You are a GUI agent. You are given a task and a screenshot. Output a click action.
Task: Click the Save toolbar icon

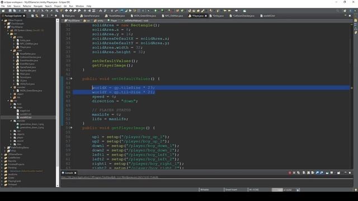(x=10, y=11)
